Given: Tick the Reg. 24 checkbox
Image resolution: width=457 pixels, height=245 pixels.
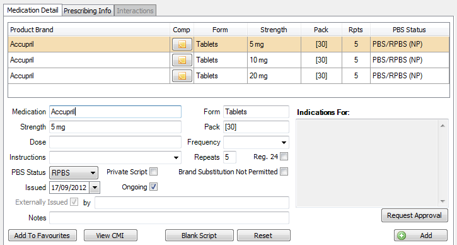Looking at the screenshot, I should click(x=284, y=157).
